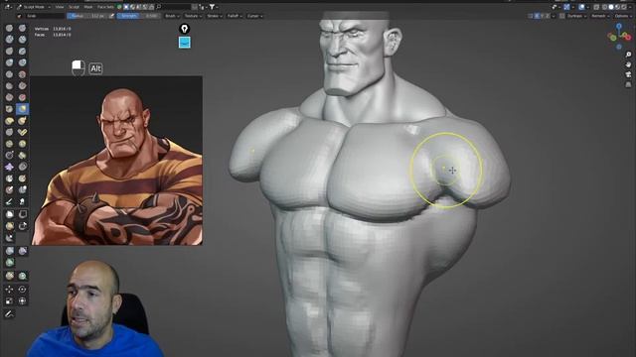
Task: Toggle camera view with the camera icon
Action: pos(628,74)
